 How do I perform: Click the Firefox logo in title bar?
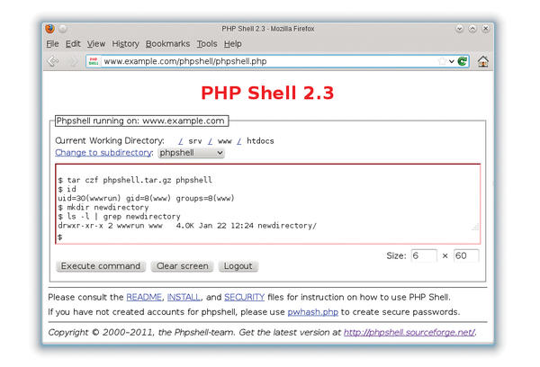tap(49, 29)
